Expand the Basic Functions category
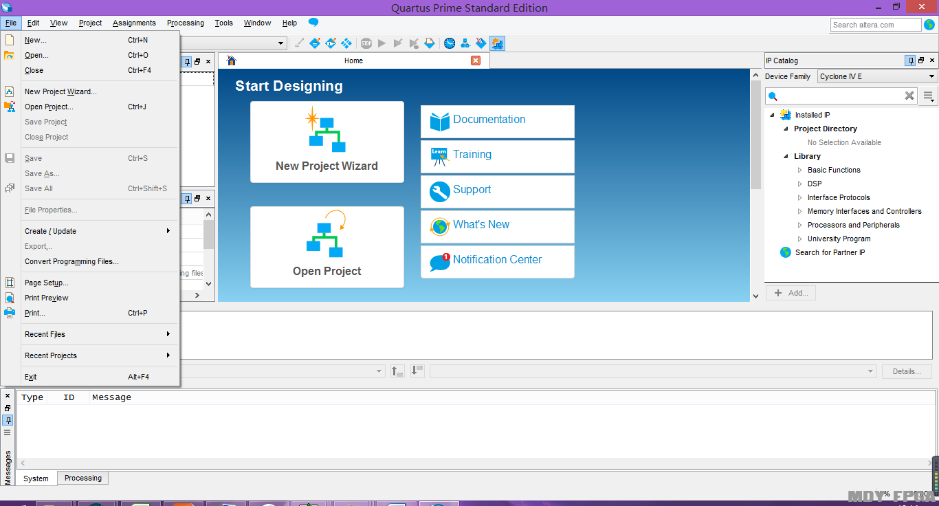 tap(799, 170)
